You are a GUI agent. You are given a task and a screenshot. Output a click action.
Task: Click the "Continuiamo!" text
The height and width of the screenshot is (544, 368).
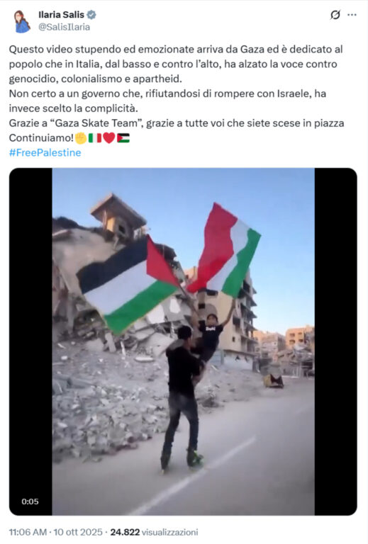(41, 138)
